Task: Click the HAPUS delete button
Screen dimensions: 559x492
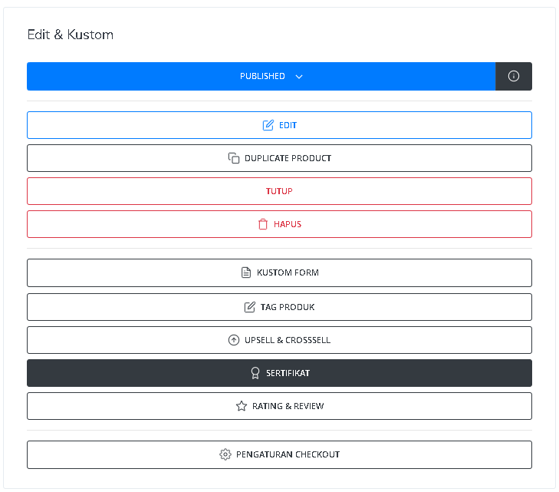Action: pyautogui.click(x=279, y=224)
